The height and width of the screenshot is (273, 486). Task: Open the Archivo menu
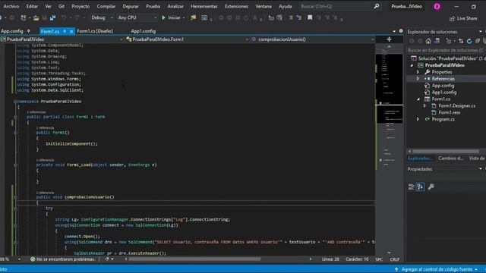click(x=11, y=6)
